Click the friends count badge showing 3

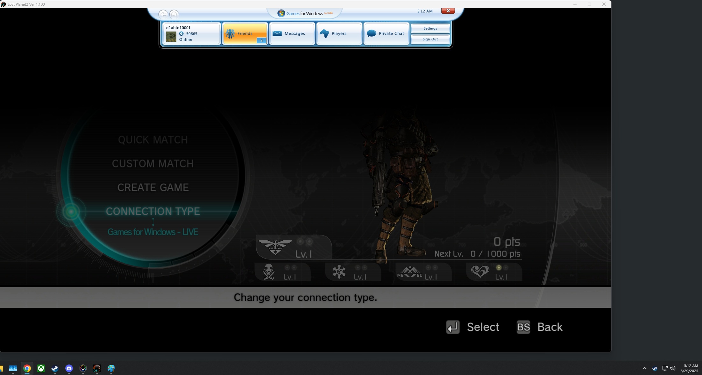click(261, 40)
